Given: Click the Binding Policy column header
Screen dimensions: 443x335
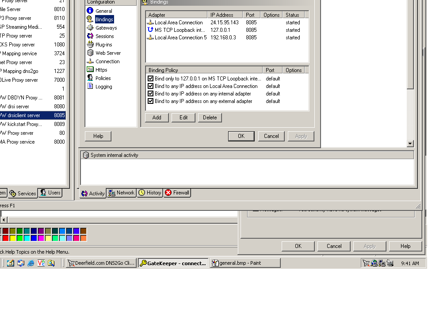Looking at the screenshot, I should [x=204, y=70].
